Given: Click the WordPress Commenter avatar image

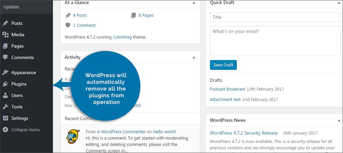Looking at the screenshot, I should pos(73,137).
